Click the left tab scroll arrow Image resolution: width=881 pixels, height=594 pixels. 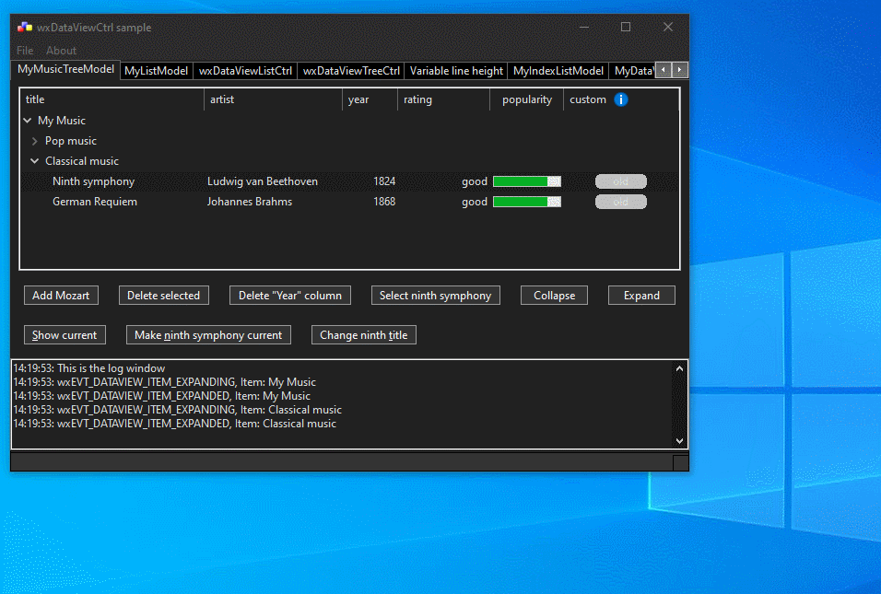click(x=665, y=70)
